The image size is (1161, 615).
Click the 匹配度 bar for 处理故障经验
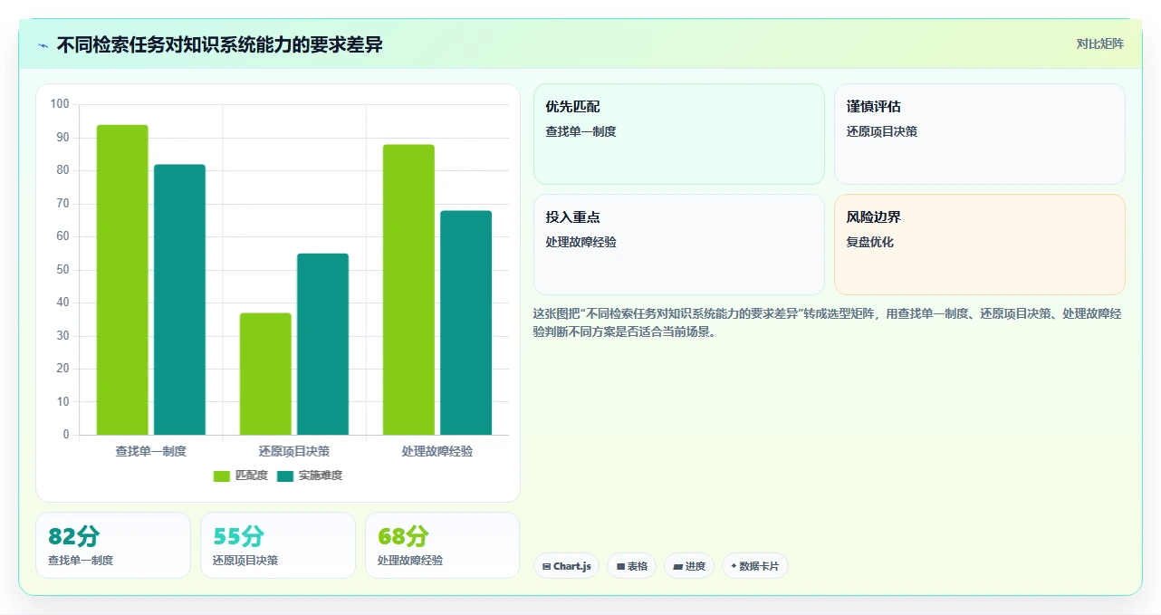pyautogui.click(x=408, y=290)
